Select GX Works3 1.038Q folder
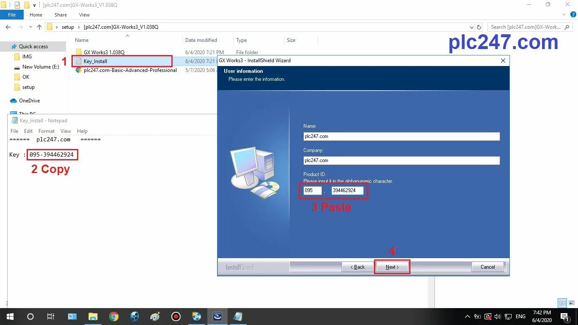This screenshot has width=578, height=325. (104, 52)
